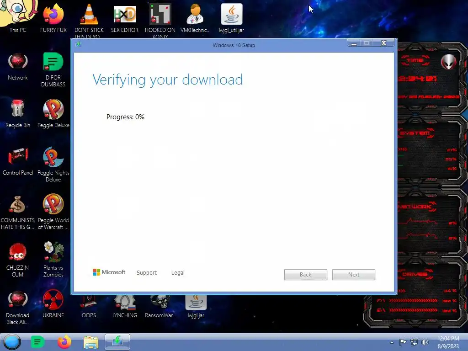Launch Firefox from the taskbar

click(64, 342)
